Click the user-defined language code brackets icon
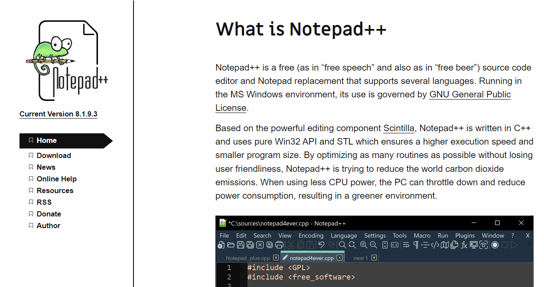 click(435, 245)
